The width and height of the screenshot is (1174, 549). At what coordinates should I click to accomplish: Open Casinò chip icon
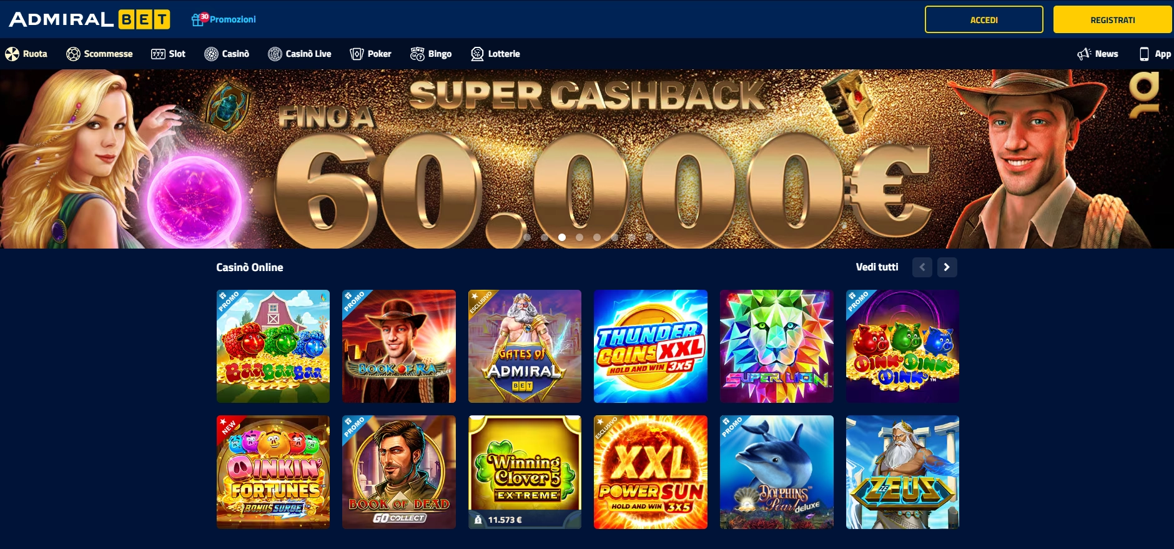pos(211,54)
